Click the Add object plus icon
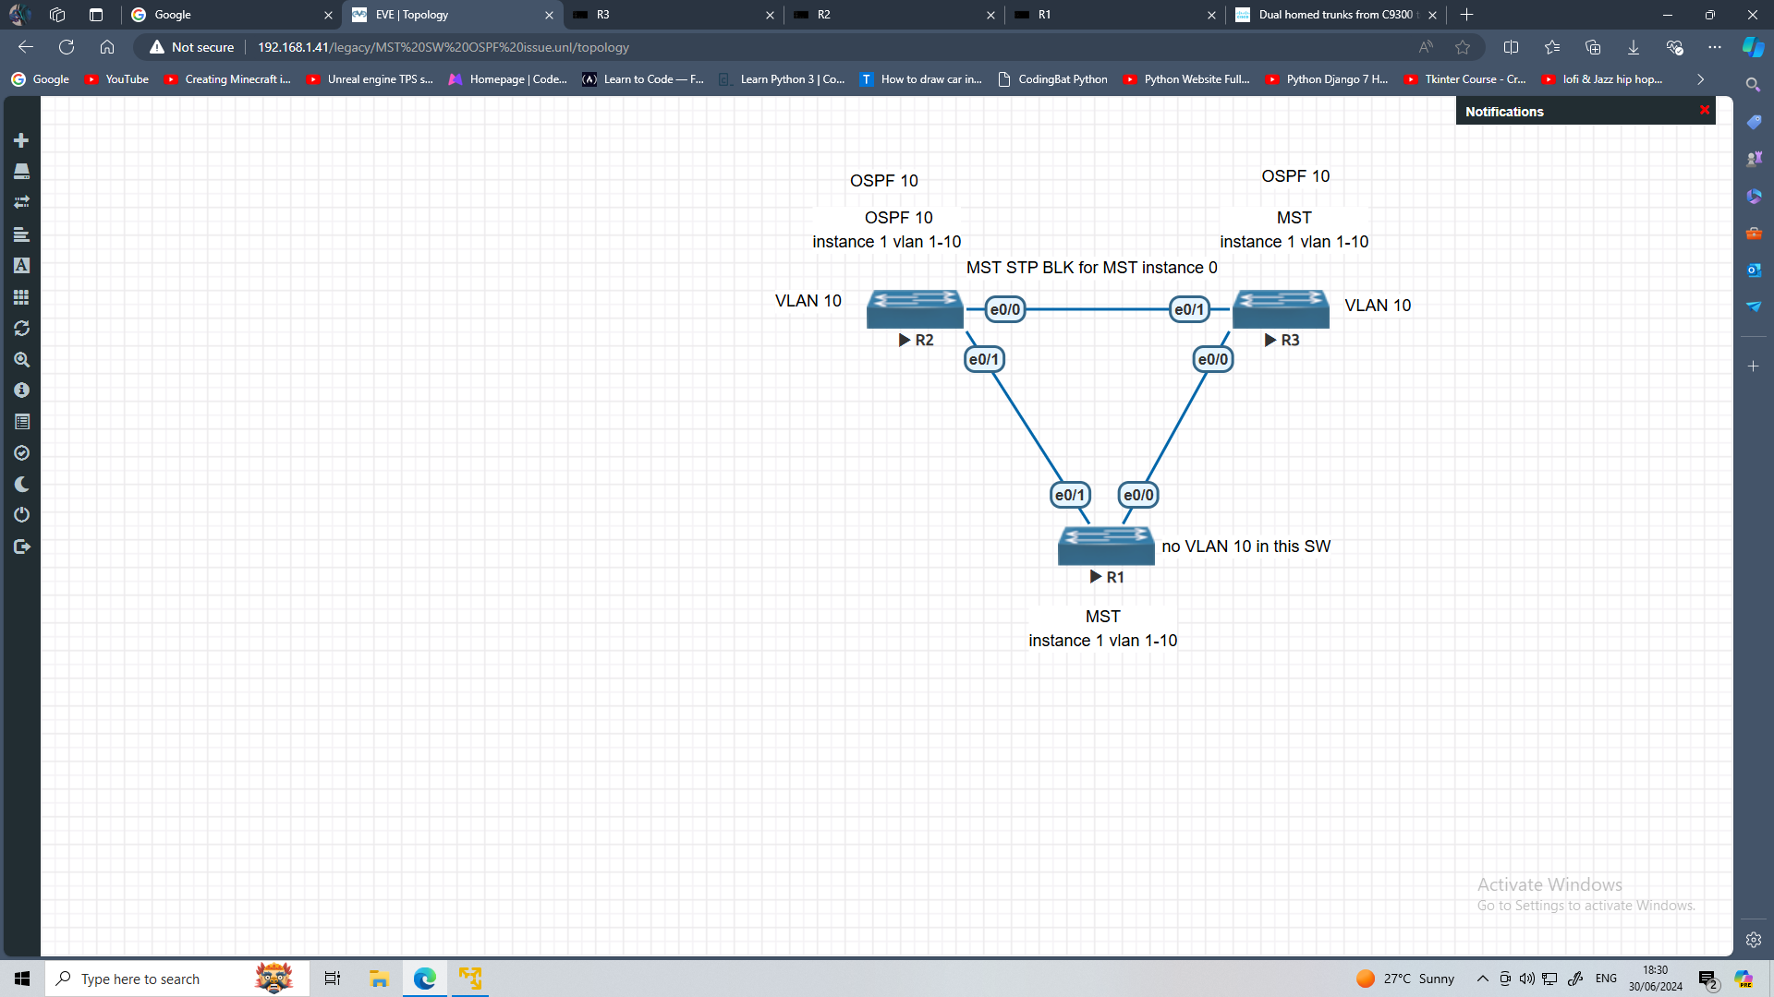Viewport: 1774px width, 997px height. (x=21, y=140)
